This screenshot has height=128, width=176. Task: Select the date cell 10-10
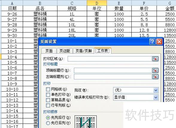(12, 89)
